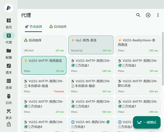
Task: Switch to the 节点选择 tab
Action: [x=33, y=27]
